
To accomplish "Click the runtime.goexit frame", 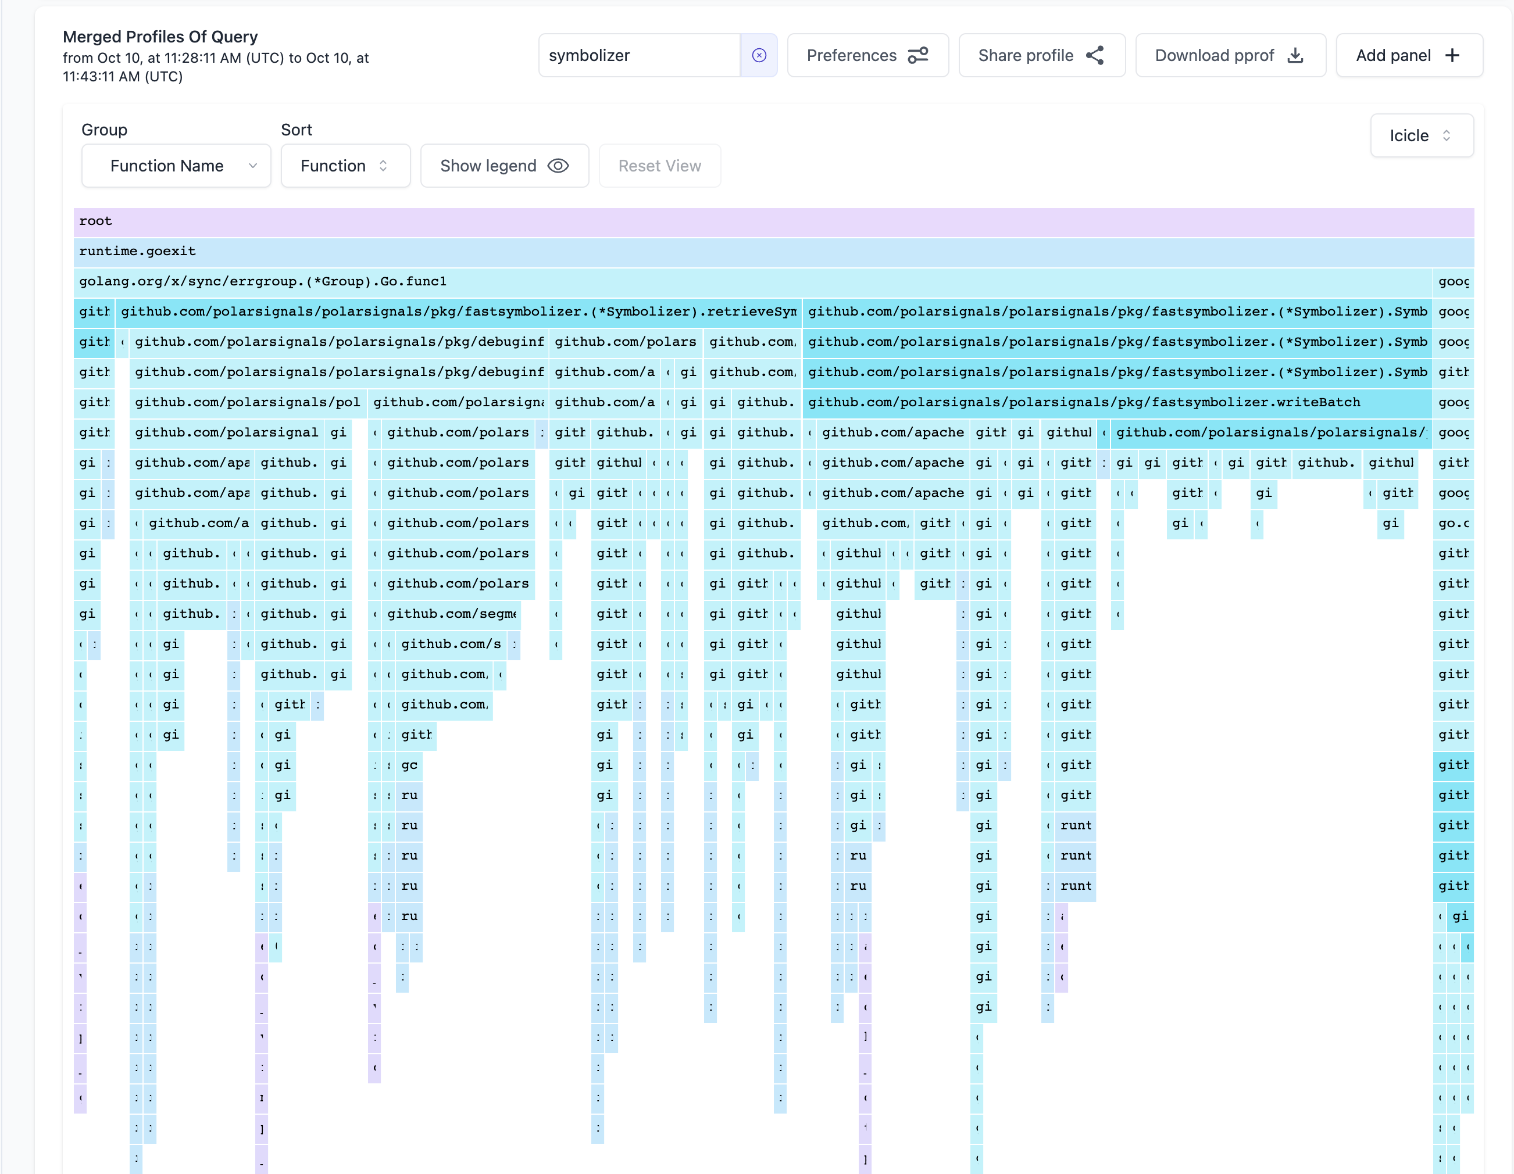I will pyautogui.click(x=773, y=251).
